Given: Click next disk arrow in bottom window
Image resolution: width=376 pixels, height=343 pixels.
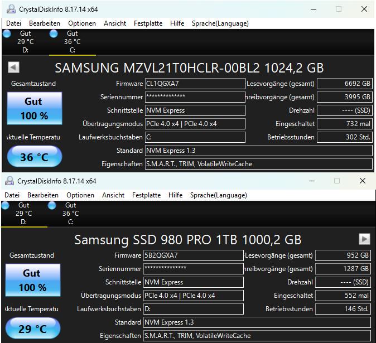Looking at the screenshot, I should coord(364,239).
